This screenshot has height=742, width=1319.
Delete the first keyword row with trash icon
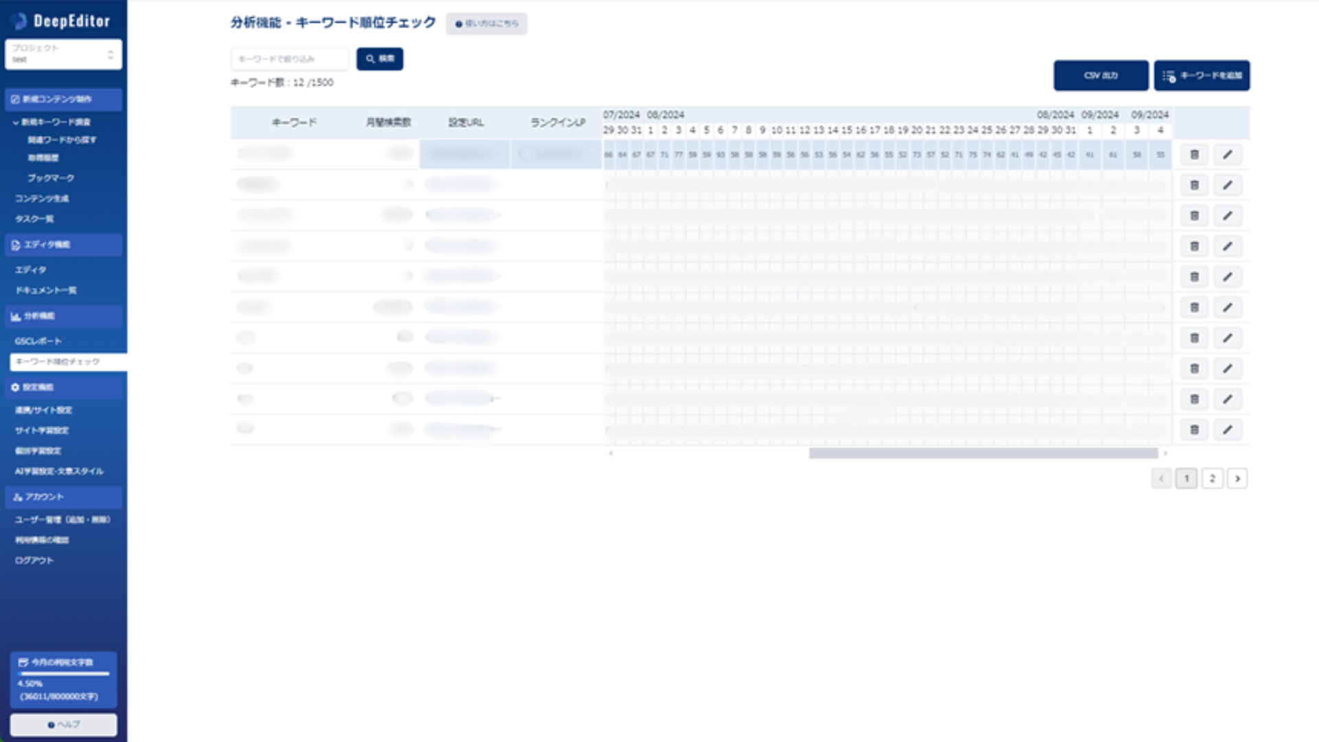pos(1195,155)
